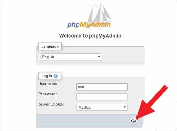The width and height of the screenshot is (177, 131).
Task: Focus the Username field containing root
Action: pos(102,87)
